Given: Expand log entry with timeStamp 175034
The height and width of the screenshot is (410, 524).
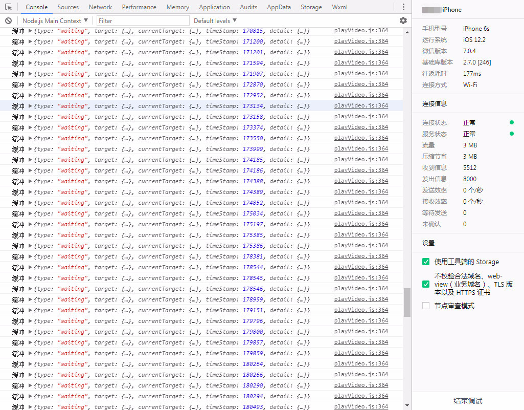Looking at the screenshot, I should tap(30, 213).
